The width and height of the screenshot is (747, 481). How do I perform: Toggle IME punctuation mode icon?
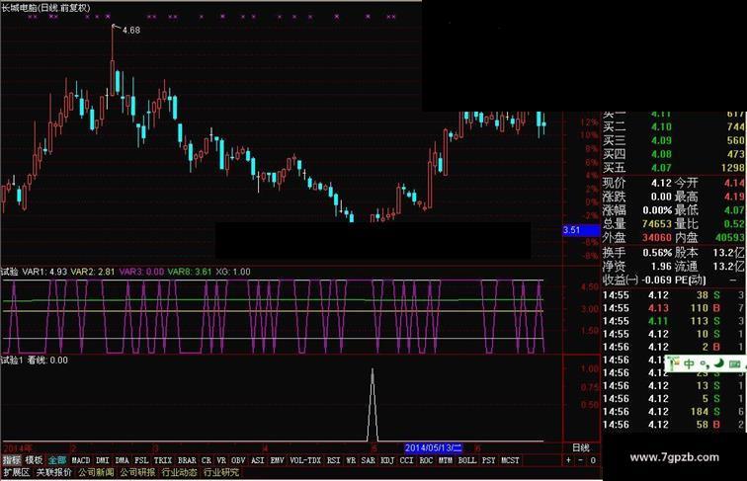pyautogui.click(x=705, y=365)
